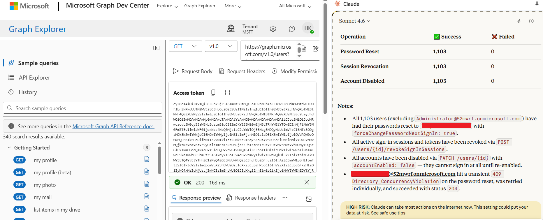Open the Graph Explorer header nav link

pos(200,6)
